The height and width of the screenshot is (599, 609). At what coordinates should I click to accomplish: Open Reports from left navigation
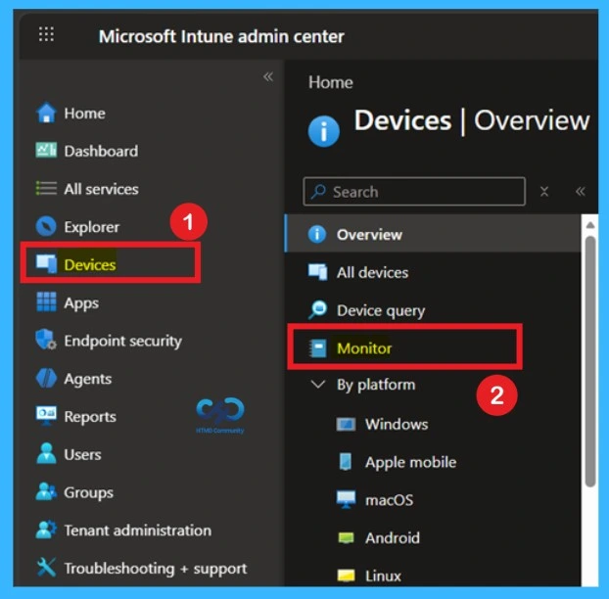click(x=90, y=417)
